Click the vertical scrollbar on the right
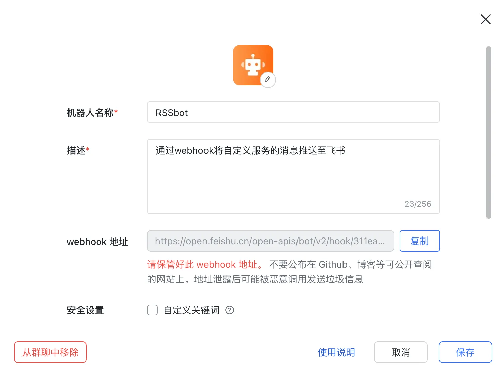 point(489,132)
